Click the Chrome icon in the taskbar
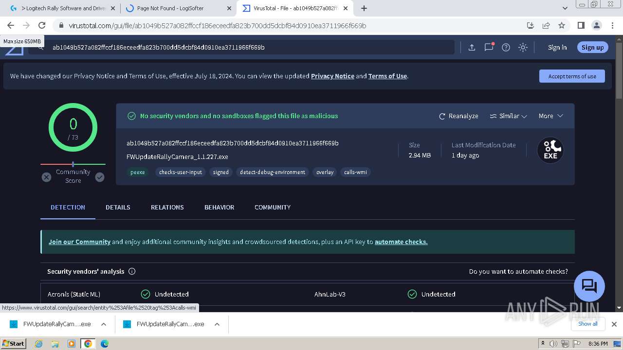The image size is (623, 350). pyautogui.click(x=88, y=344)
